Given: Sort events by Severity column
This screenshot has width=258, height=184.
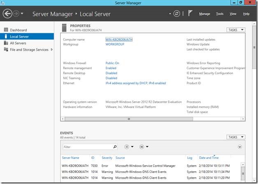Looking at the screenshot, I should tap(107, 158).
